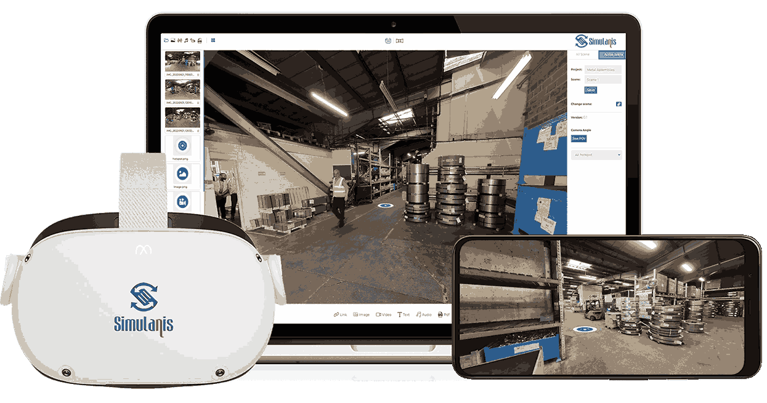
Task: Select the Image hotspot tool
Action: pos(362,314)
